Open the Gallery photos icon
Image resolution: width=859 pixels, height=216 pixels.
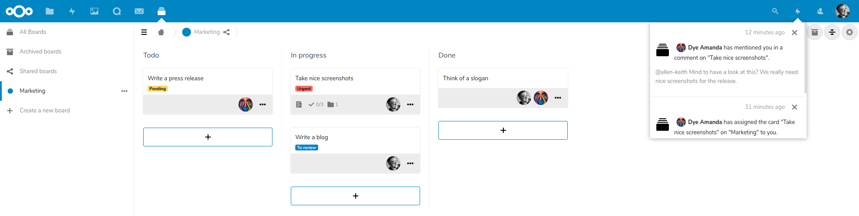click(94, 11)
